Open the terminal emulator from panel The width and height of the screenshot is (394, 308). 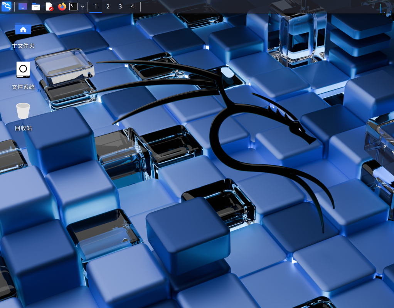coord(74,7)
